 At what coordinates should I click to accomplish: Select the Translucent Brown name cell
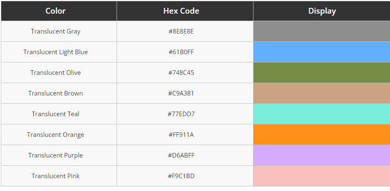pos(59,93)
